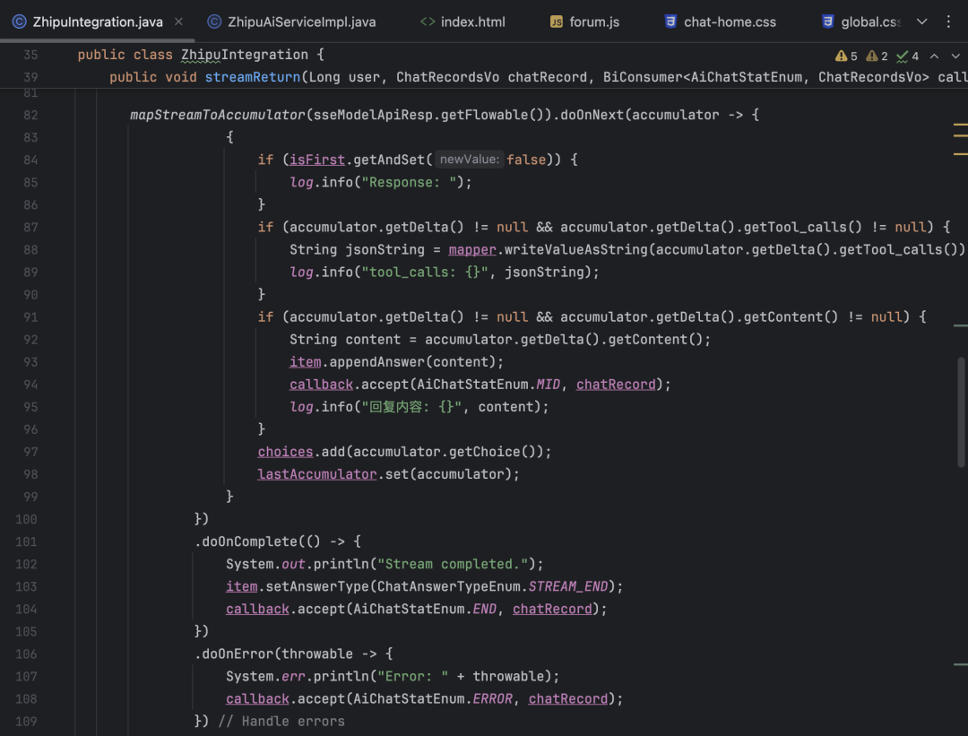This screenshot has height=736, width=968.
Task: Click the class icon on ZhipuAiServiceImpl tab
Action: tap(214, 22)
